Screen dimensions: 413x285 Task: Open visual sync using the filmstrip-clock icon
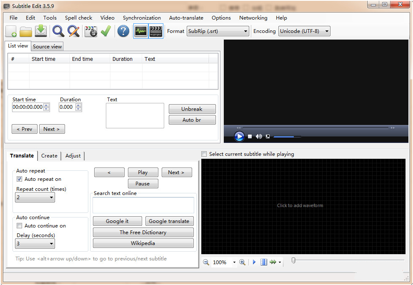(90, 31)
